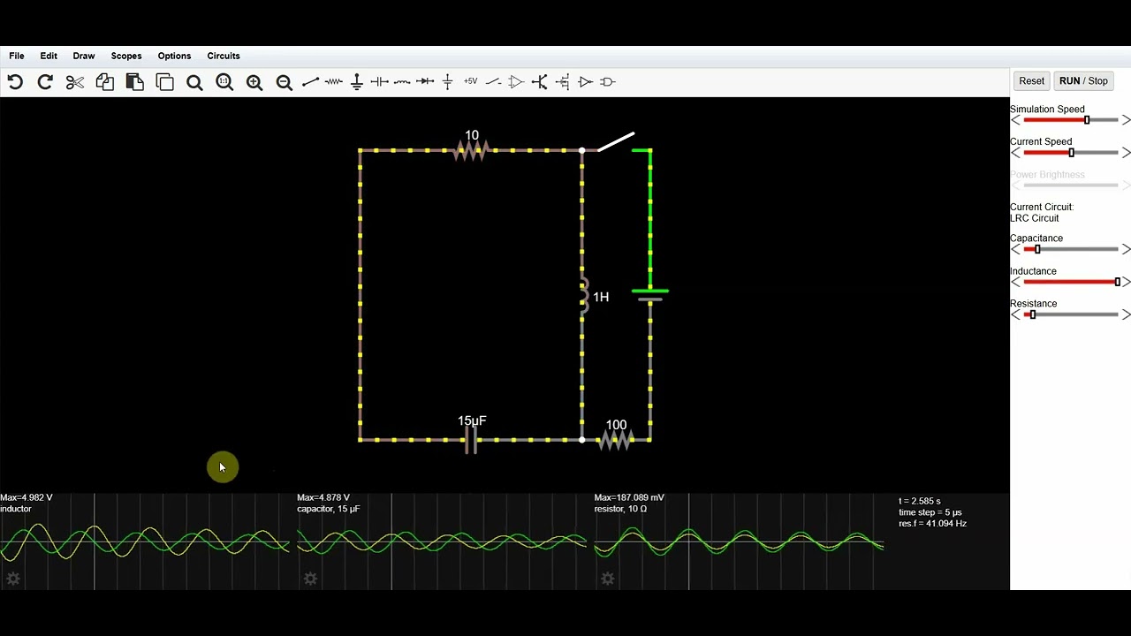The height and width of the screenshot is (636, 1131).
Task: Zoom in on the circuit
Action: tap(254, 82)
